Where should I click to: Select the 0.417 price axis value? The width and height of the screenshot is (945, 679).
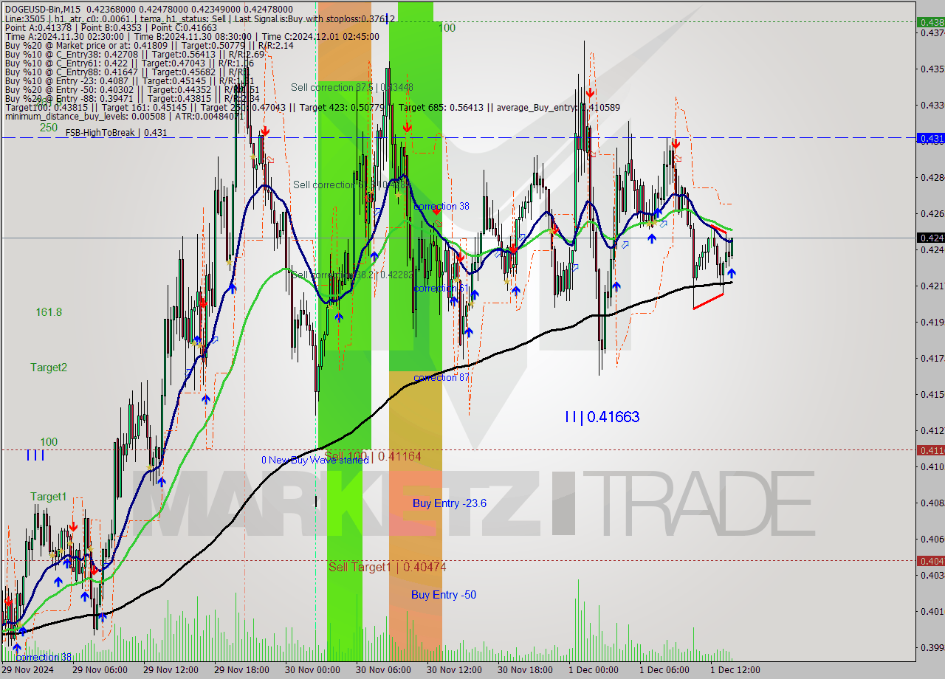(932, 358)
